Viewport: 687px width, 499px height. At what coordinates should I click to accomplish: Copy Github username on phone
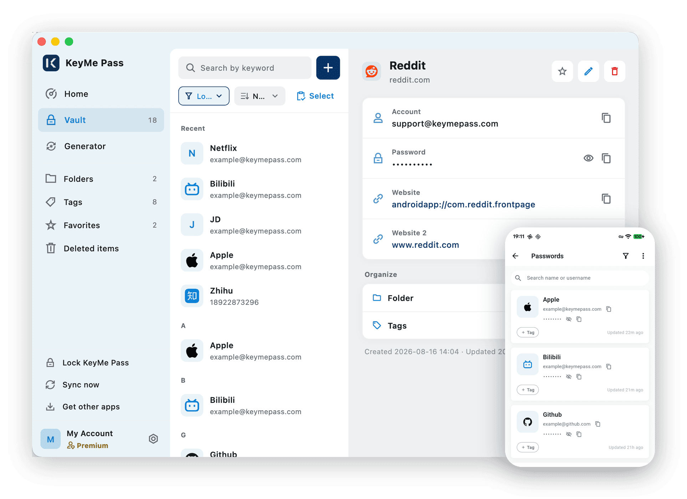coord(598,424)
